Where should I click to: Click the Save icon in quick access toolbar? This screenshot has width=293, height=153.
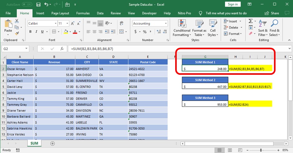(x=38, y=4)
